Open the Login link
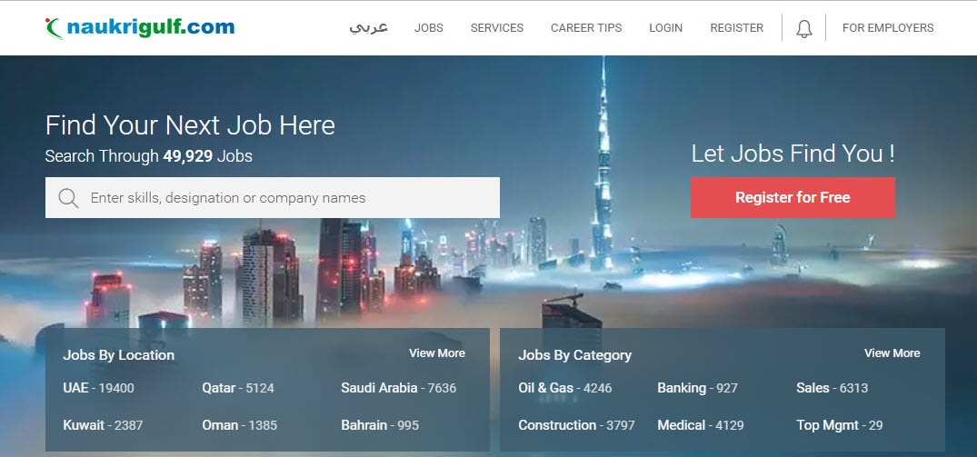Screen dimensions: 977x457 click(665, 28)
